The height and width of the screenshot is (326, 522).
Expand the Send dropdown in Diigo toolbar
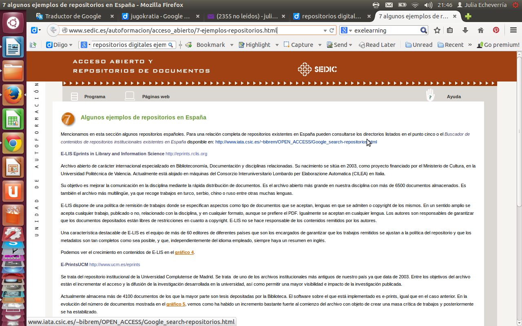tap(350, 45)
